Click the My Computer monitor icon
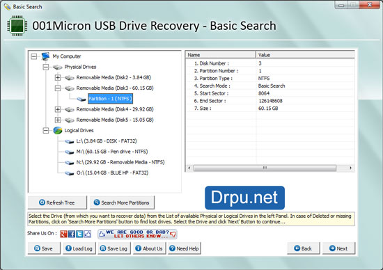Screen dimensions: 383x270 pos(45,56)
